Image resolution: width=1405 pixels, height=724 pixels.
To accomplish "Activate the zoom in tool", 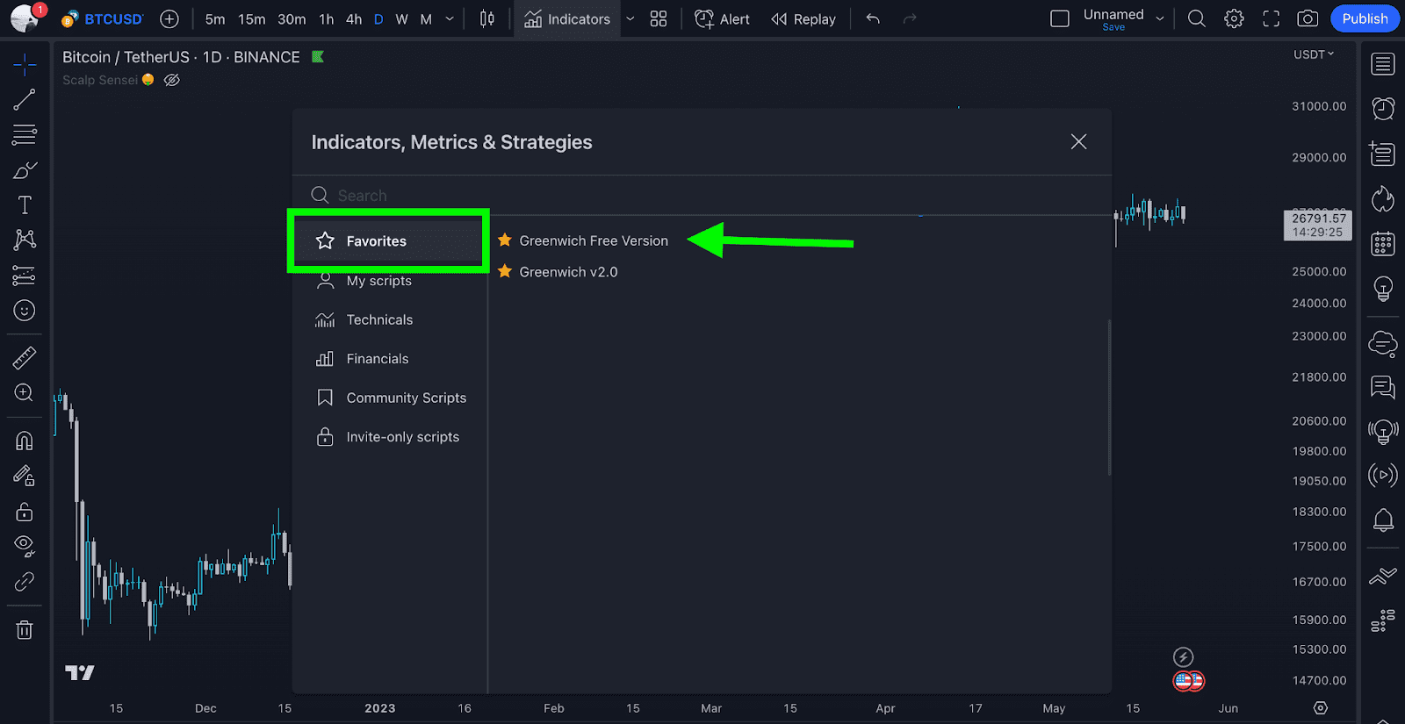I will tap(25, 392).
